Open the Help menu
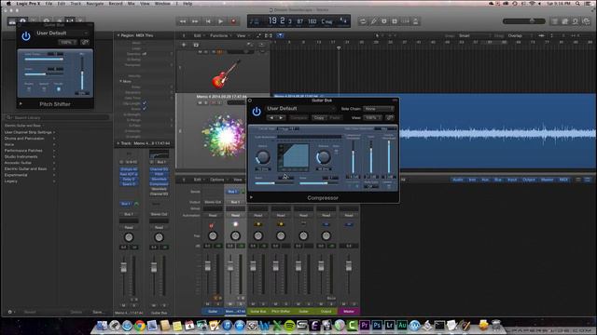This screenshot has width=597, height=335. click(x=187, y=4)
